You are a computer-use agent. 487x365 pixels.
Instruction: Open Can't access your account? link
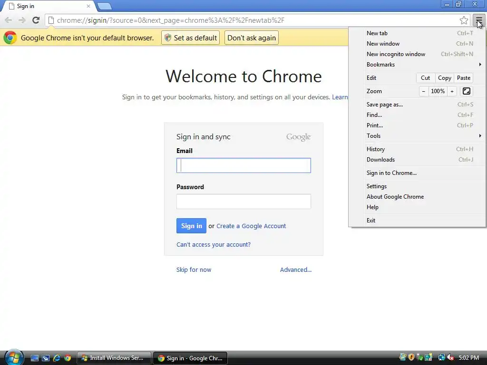[x=214, y=245]
